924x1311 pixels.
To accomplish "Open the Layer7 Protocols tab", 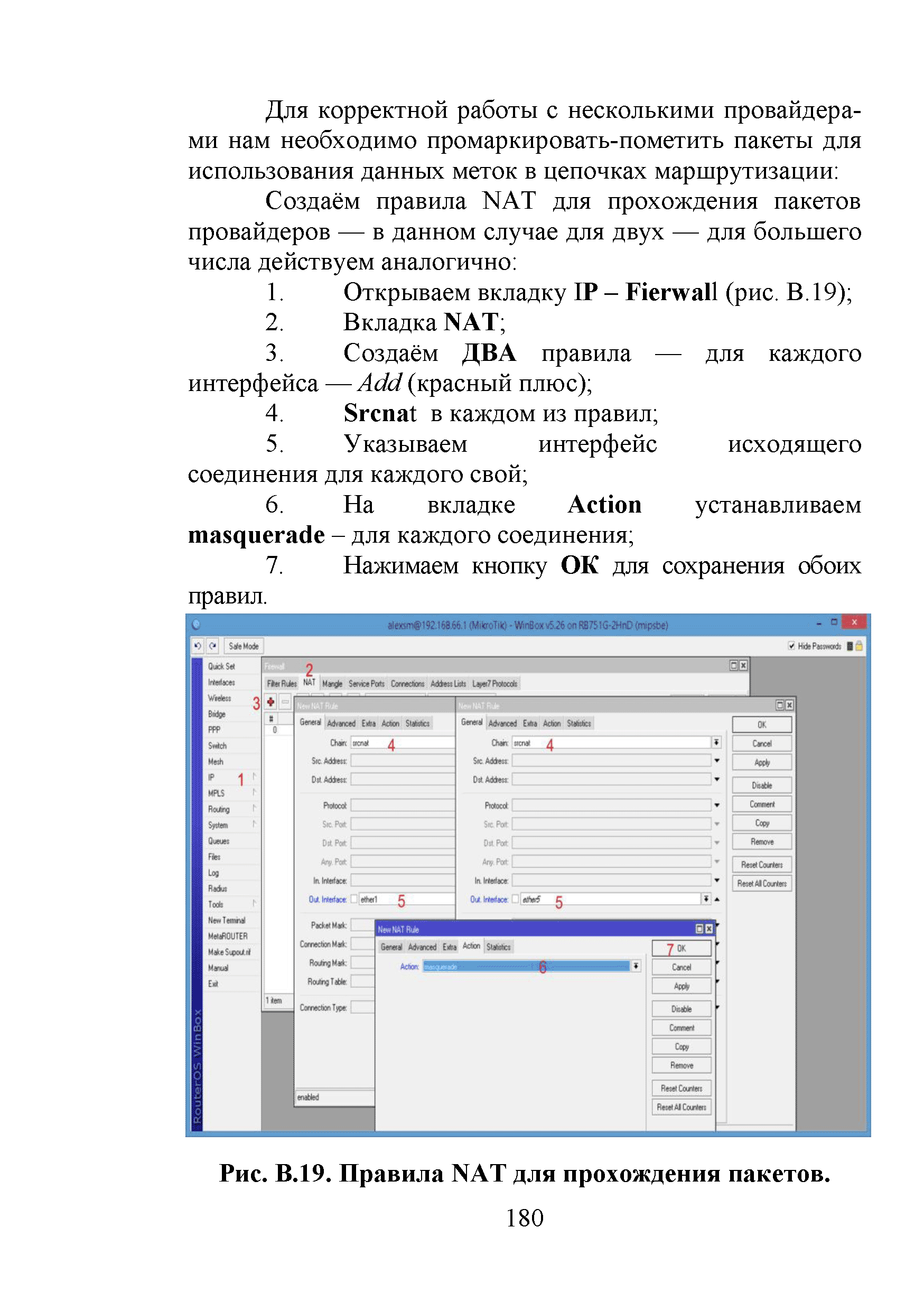I will pos(495,683).
